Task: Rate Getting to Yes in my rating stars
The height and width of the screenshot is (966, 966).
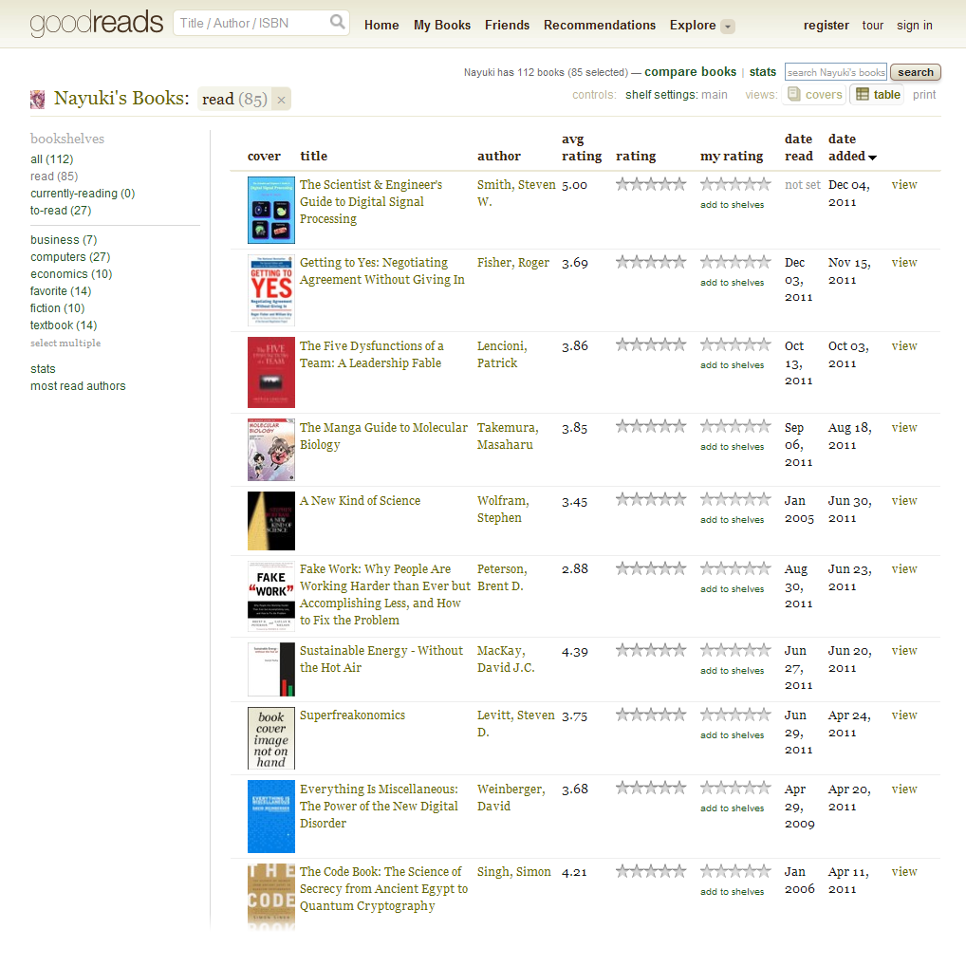Action: point(735,263)
